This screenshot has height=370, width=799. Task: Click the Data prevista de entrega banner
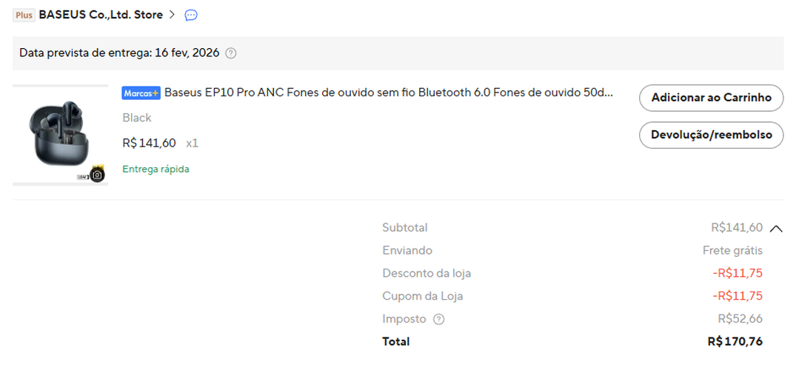(x=398, y=53)
